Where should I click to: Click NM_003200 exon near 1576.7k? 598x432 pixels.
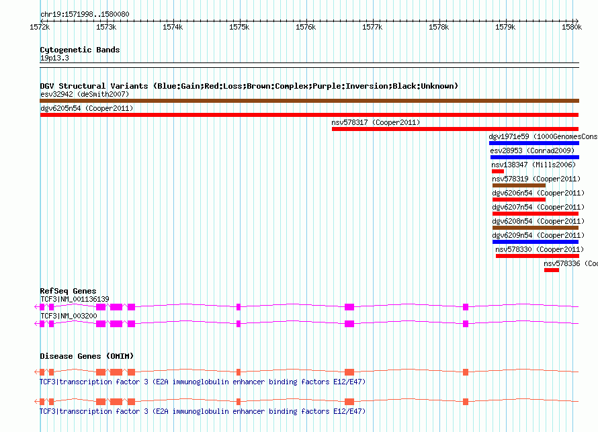[349, 324]
